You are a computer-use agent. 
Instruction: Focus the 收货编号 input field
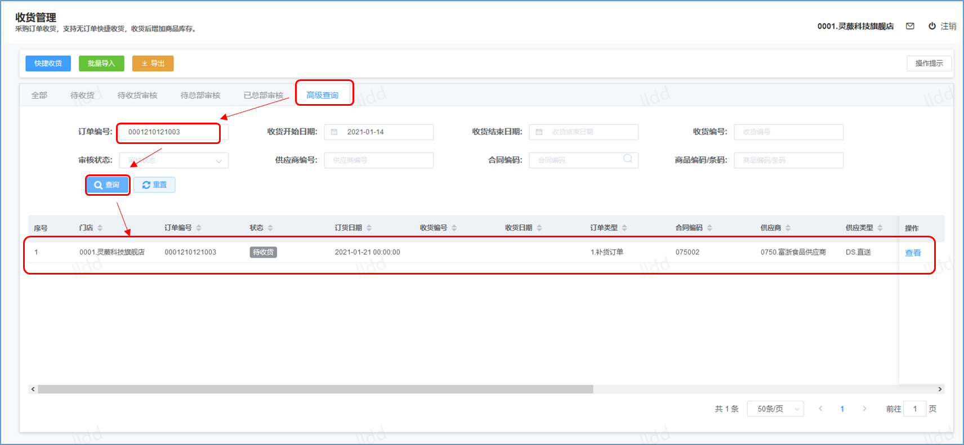click(789, 132)
